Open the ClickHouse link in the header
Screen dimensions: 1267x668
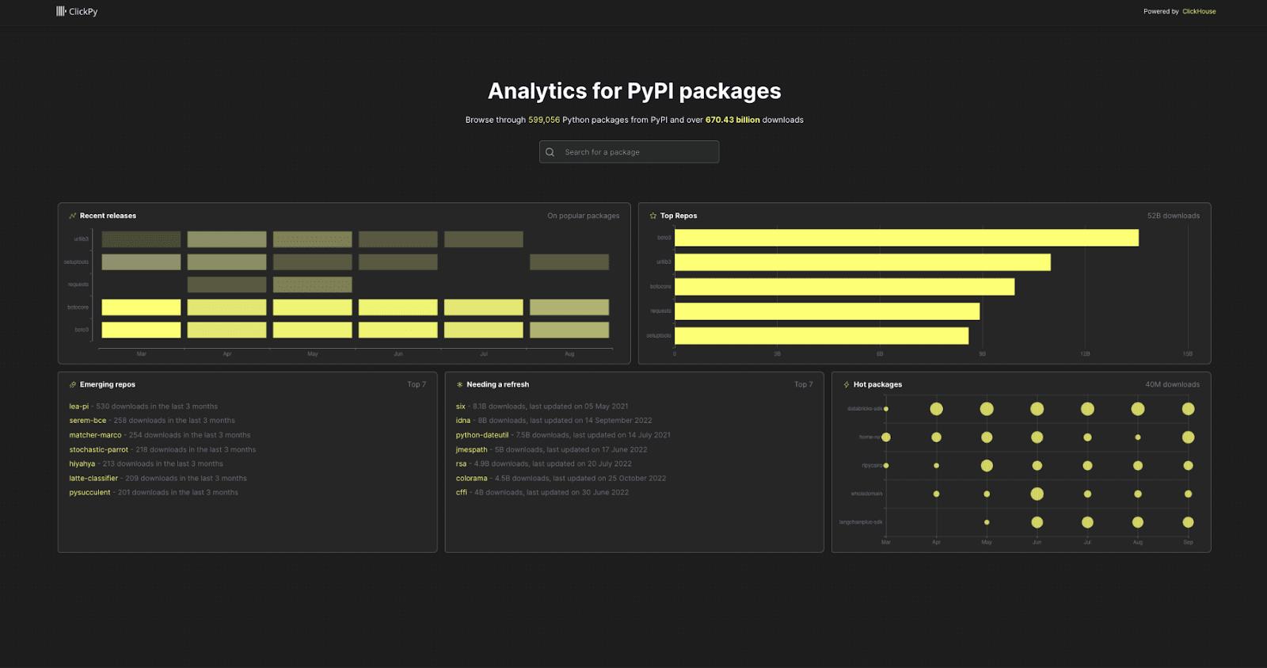click(x=1199, y=11)
